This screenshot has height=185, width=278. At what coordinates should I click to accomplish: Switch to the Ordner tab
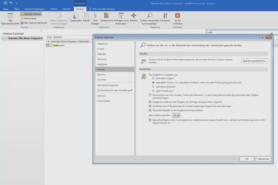coord(54,9)
